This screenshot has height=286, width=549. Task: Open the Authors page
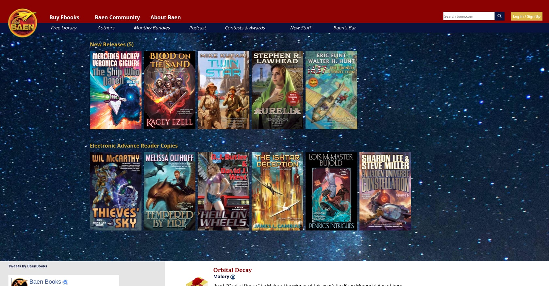pyautogui.click(x=106, y=28)
